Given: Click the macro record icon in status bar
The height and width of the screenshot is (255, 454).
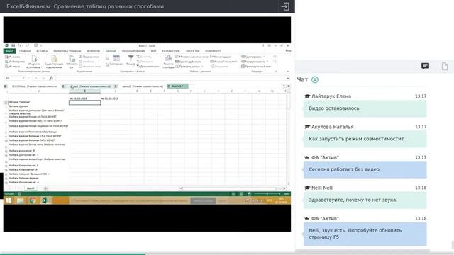Looking at the screenshot, I should [x=20, y=193].
